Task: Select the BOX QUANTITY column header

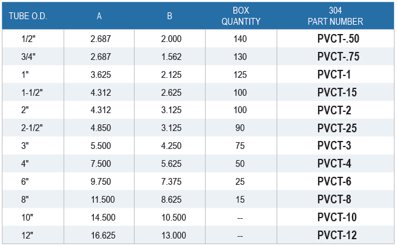Action: tap(241, 16)
